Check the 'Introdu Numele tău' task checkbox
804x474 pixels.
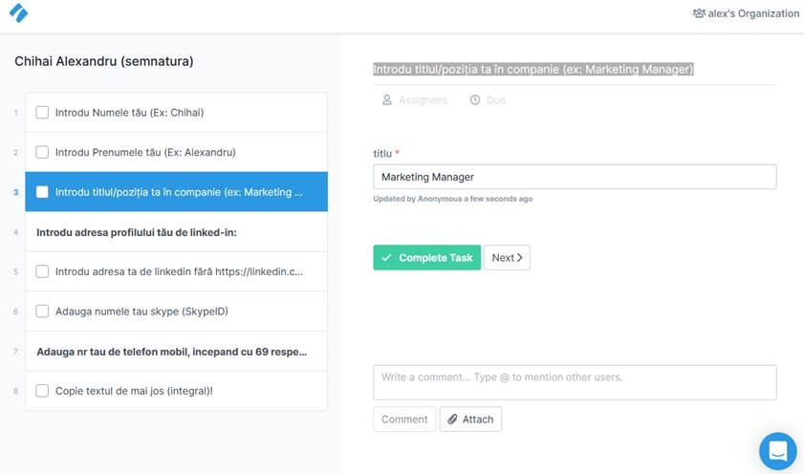[42, 112]
